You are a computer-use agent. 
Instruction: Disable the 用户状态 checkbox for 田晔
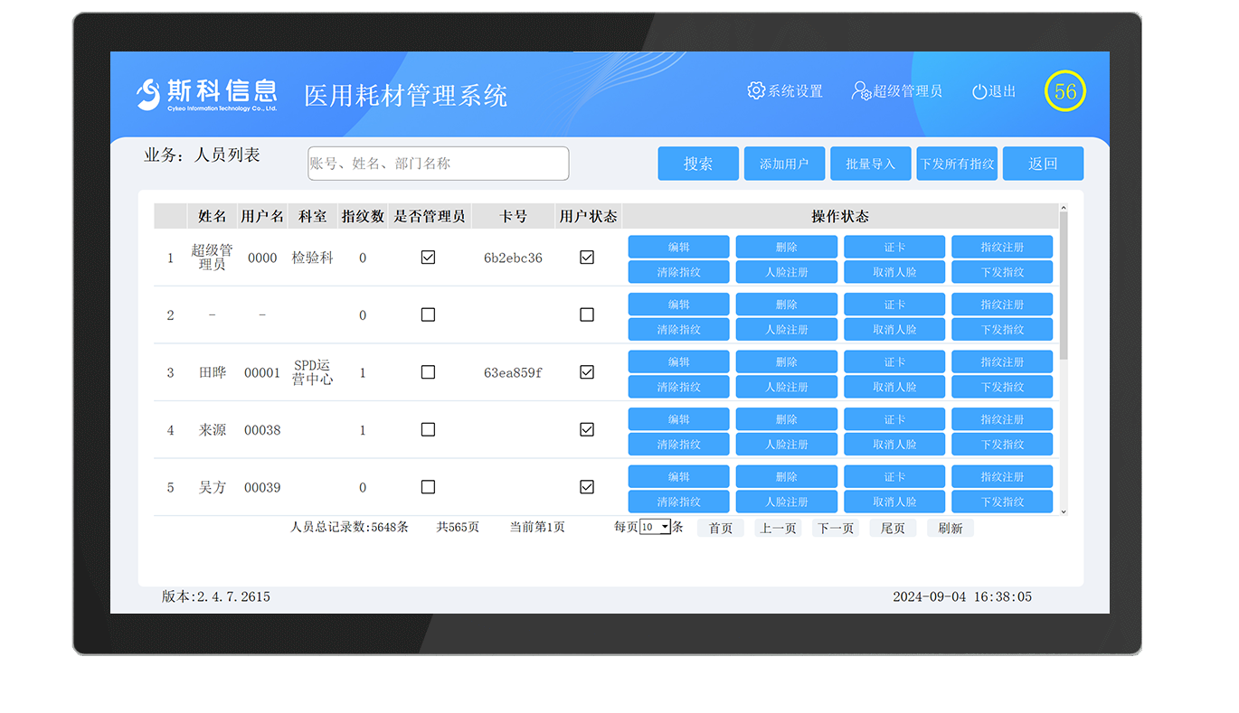pyautogui.click(x=586, y=371)
